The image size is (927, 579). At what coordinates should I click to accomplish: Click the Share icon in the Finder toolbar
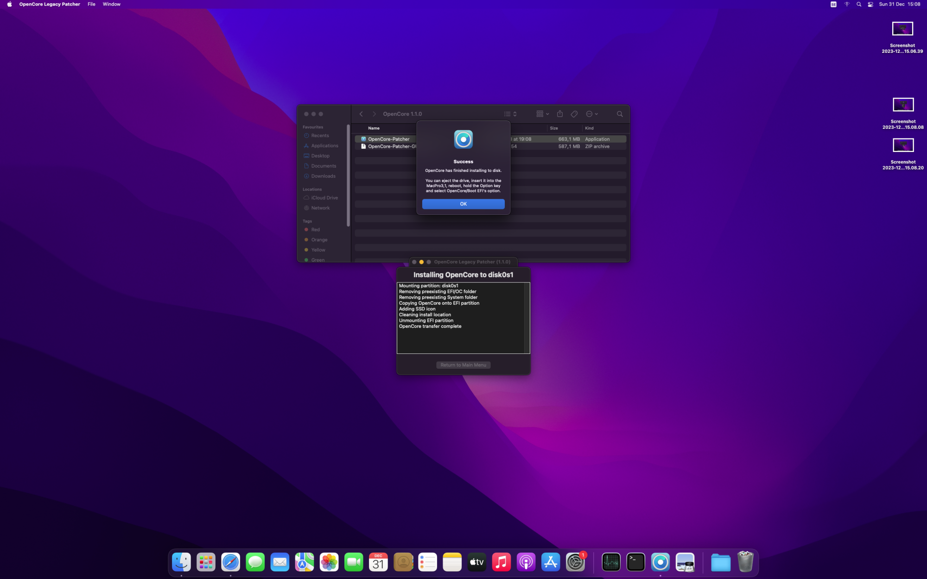pos(560,114)
